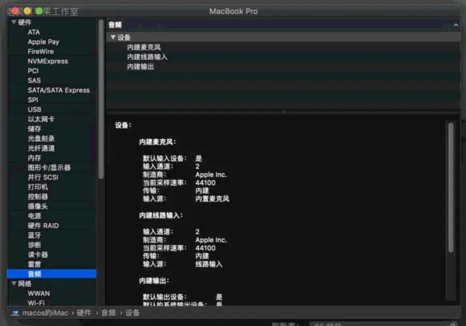Select ATA in the sidebar
The width and height of the screenshot is (466, 326).
click(x=34, y=32)
